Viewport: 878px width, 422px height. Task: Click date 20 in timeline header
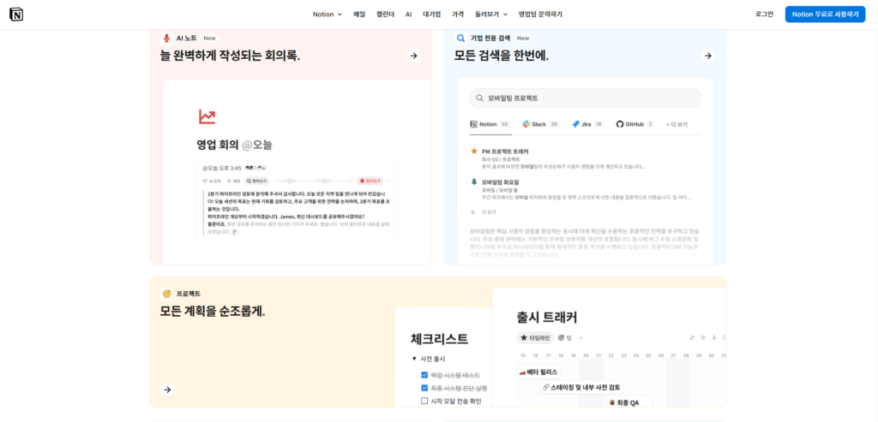586,355
